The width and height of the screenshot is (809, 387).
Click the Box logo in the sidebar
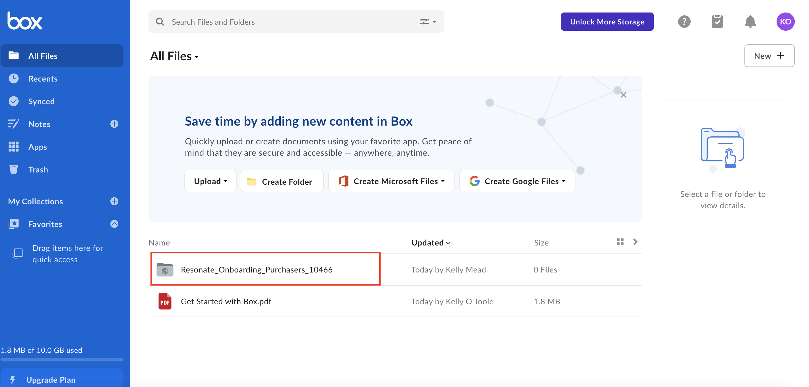24,21
